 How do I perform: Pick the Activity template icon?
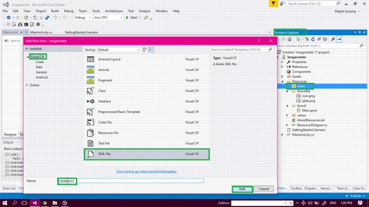90,70
